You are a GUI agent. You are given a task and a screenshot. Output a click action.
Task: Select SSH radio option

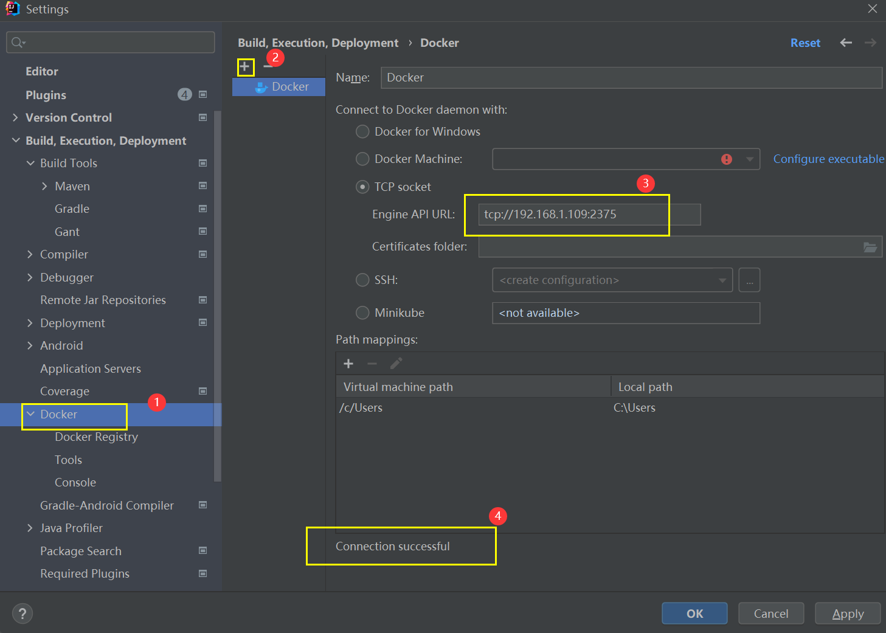(362, 280)
